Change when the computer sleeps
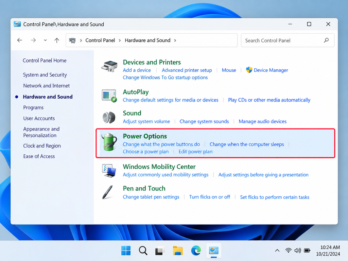 pyautogui.click(x=247, y=144)
